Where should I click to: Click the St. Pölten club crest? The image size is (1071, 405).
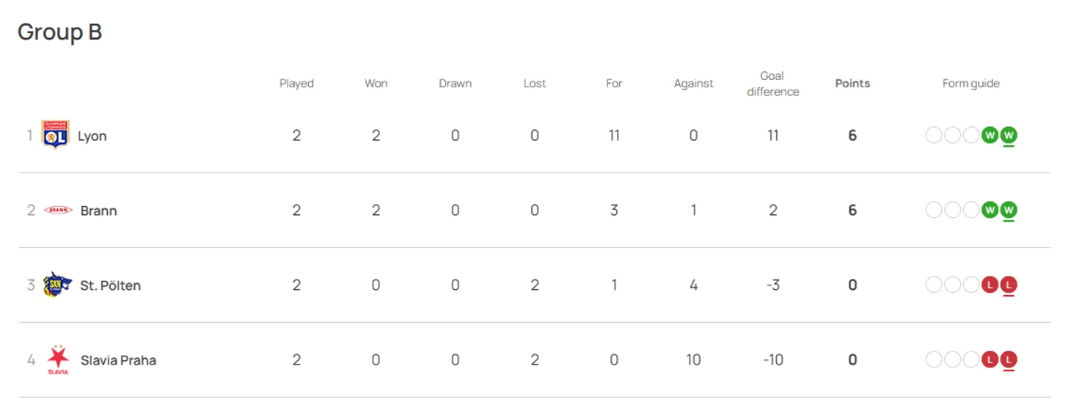point(57,285)
